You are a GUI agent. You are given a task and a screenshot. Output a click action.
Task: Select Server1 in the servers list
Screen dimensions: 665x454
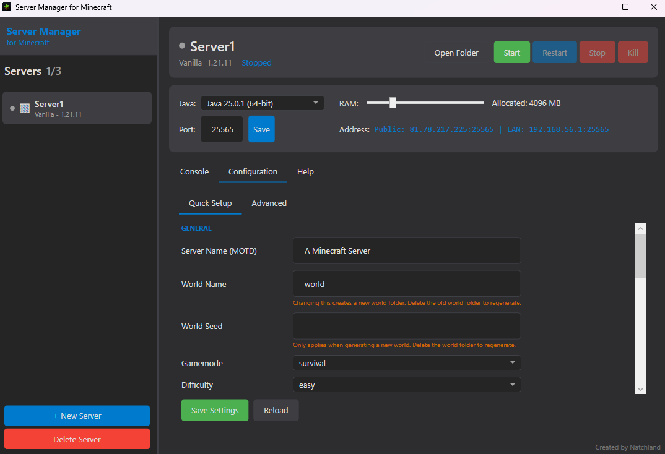(x=77, y=108)
